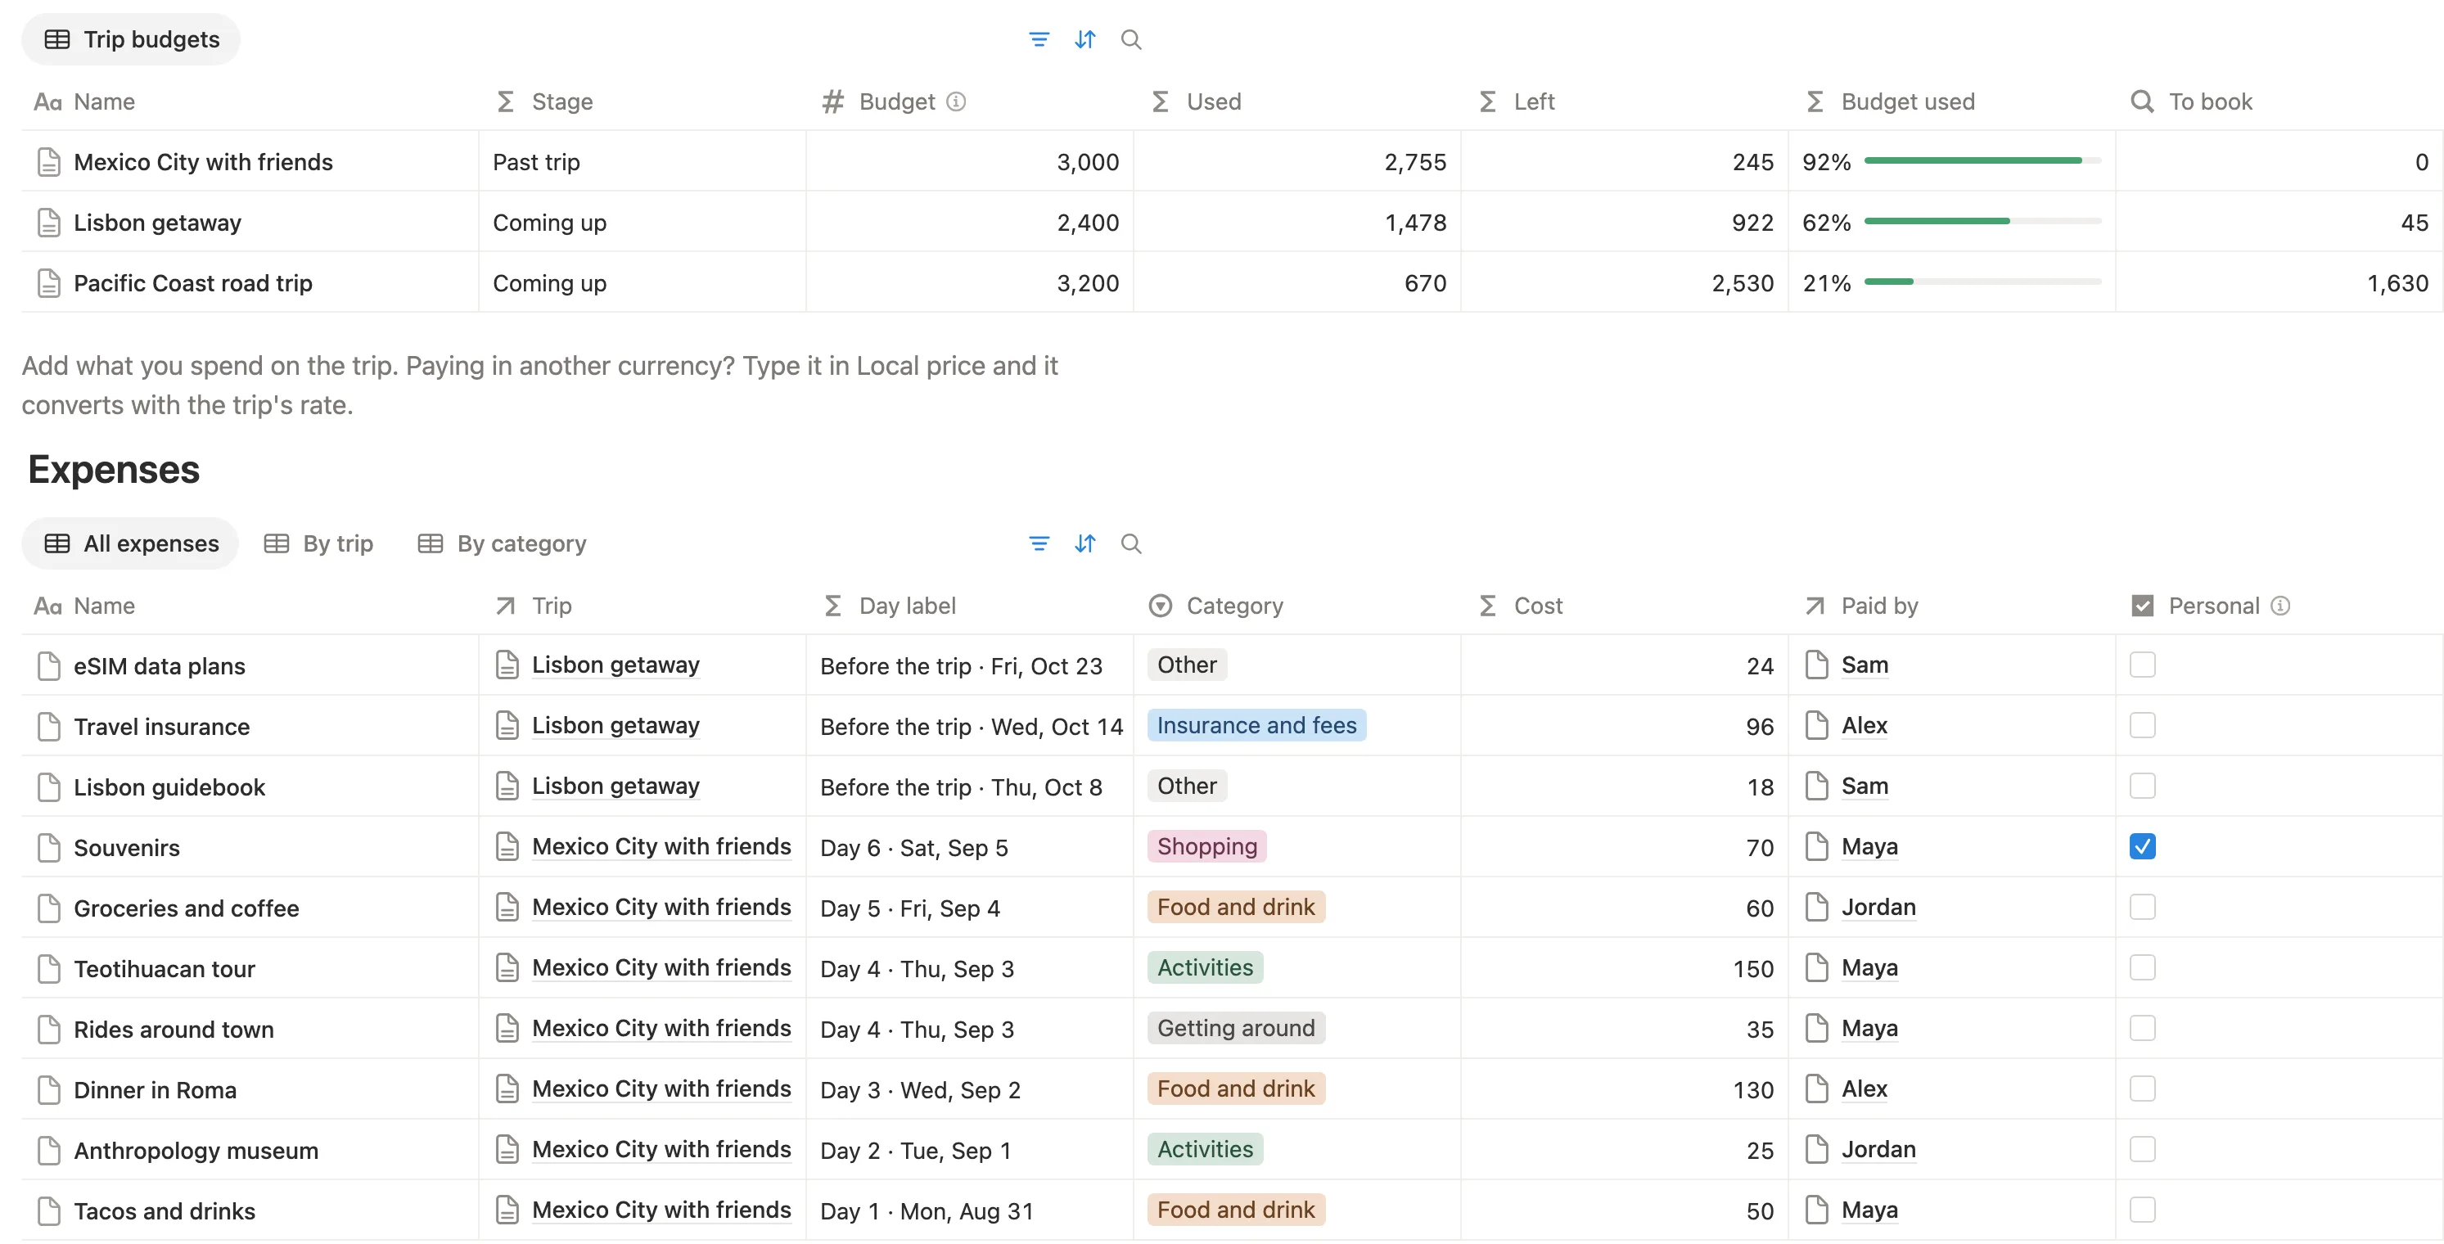Click Rides around town name cell
The height and width of the screenshot is (1244, 2444).
(250, 1030)
